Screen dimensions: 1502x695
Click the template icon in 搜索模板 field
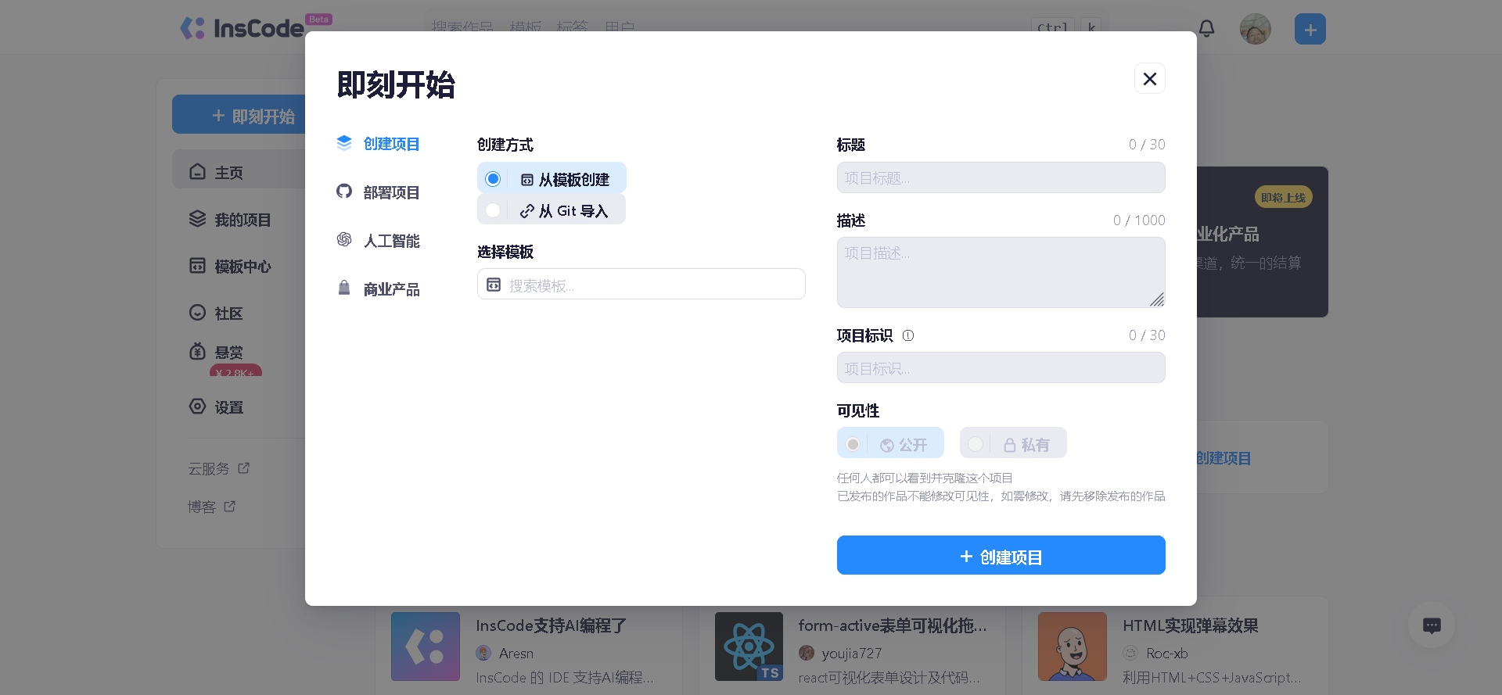[x=494, y=285]
